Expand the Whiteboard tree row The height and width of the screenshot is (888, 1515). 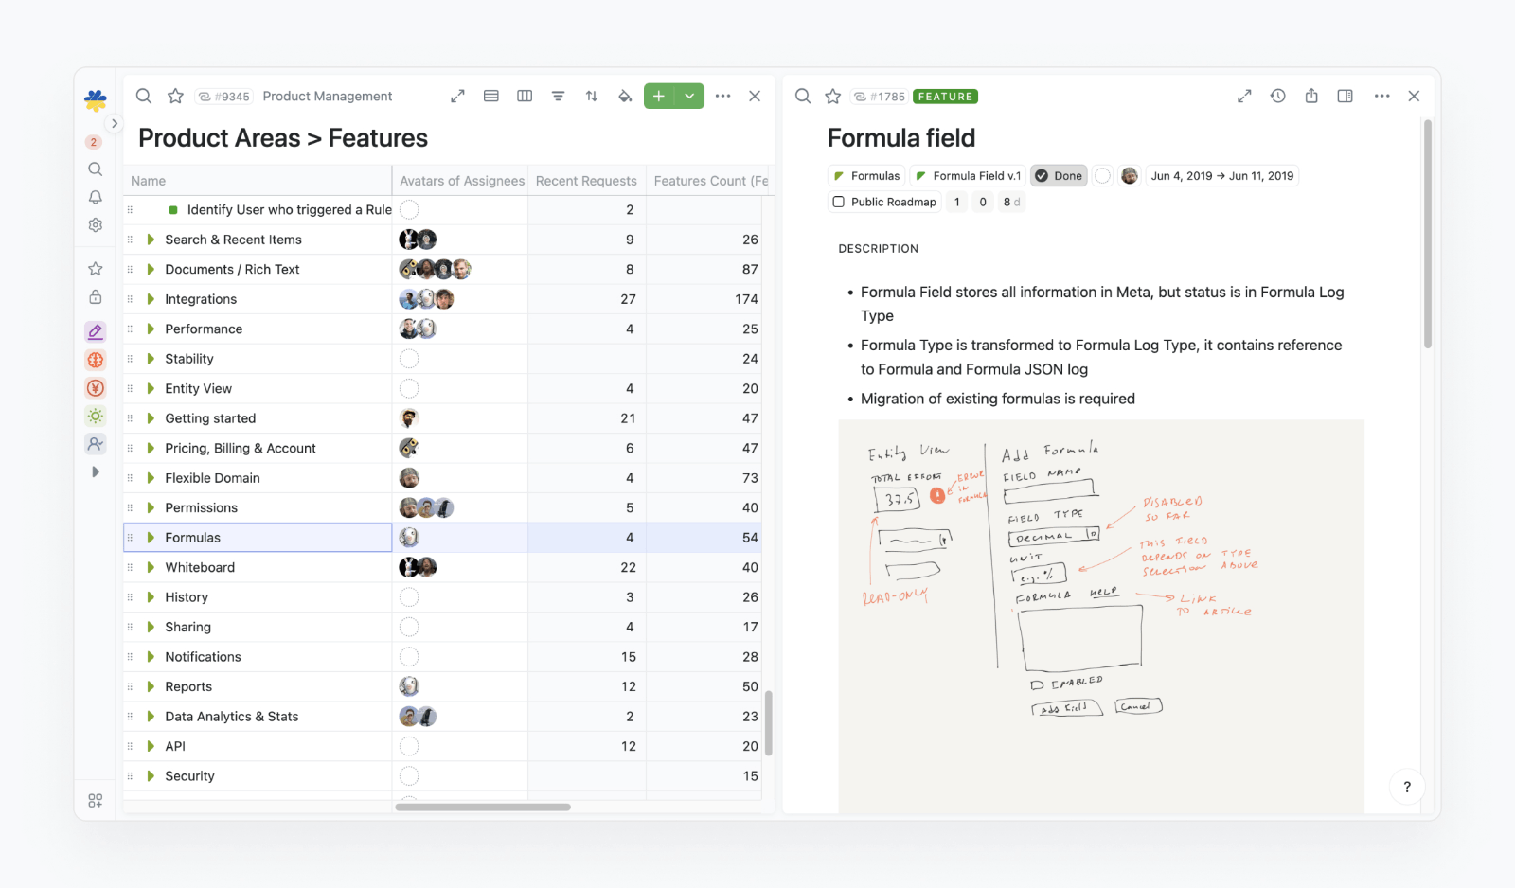click(151, 567)
